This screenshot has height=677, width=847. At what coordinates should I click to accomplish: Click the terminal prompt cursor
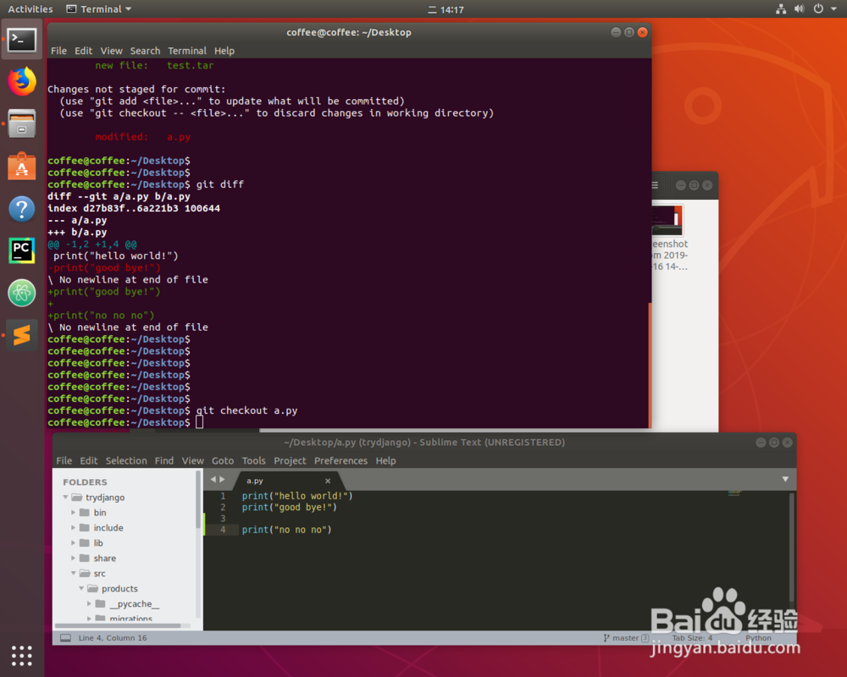[199, 422]
